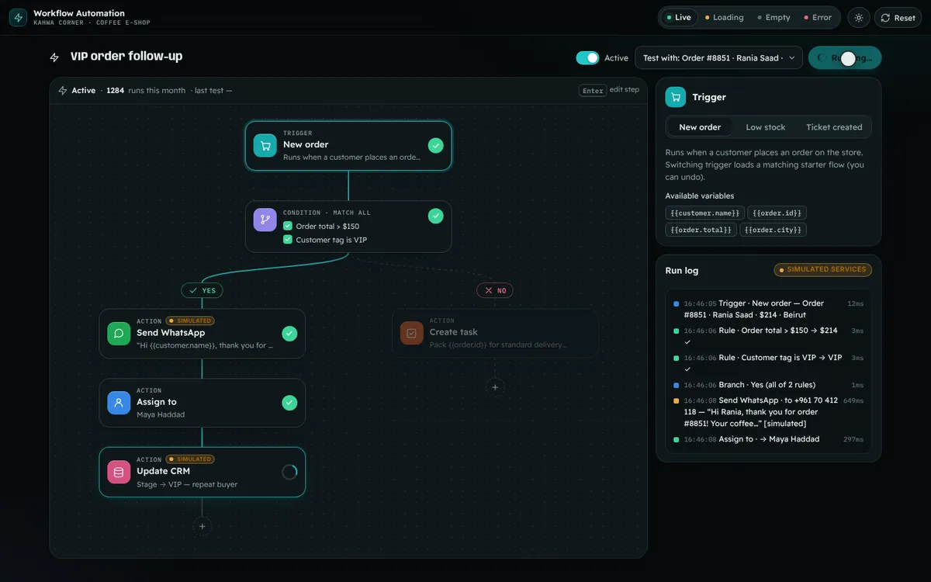Toggle the Active workflow switch

point(587,57)
